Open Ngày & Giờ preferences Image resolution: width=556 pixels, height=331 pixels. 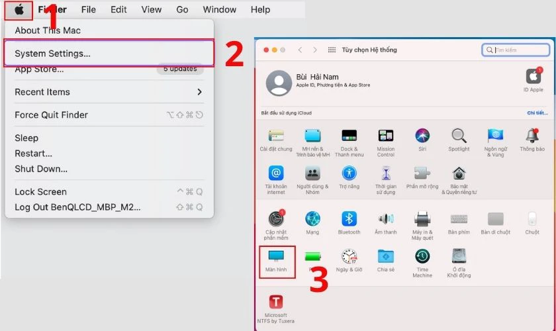[349, 256]
